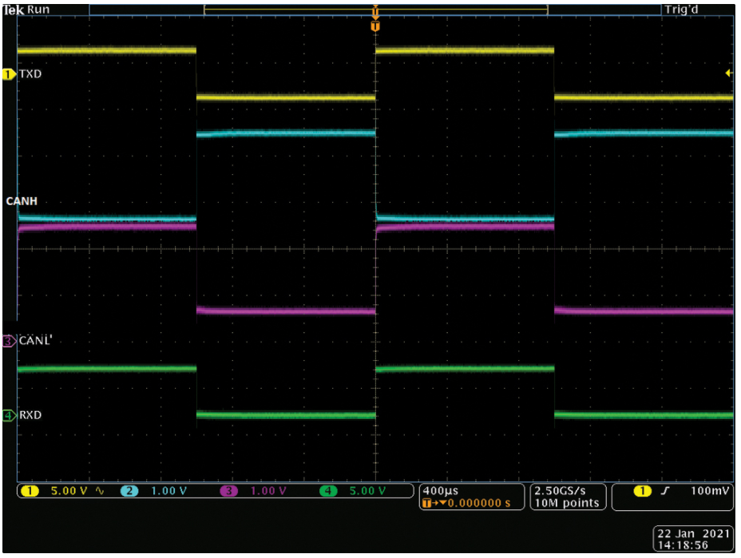741x558 pixels.
Task: Select channel 4 badge in readout bar
Action: coord(328,491)
